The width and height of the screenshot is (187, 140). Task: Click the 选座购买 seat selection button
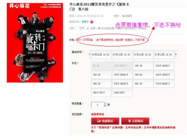click(105, 121)
